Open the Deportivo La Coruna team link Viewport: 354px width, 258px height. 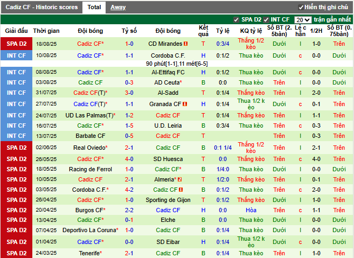pos(91,230)
